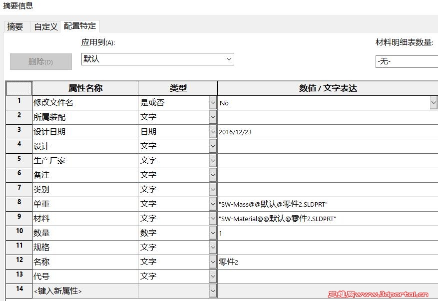Viewport: 438px width, 301px height.
Task: Expand the value dropdown showing No for 修改文件名
Action: click(x=433, y=102)
